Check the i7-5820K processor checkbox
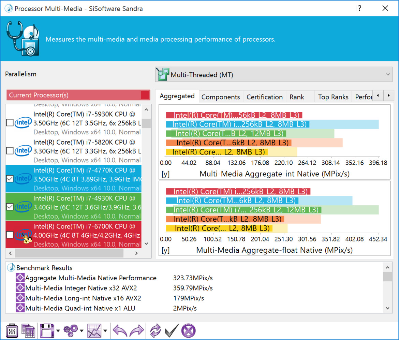Screen dimensions: 399x340 point(10,151)
